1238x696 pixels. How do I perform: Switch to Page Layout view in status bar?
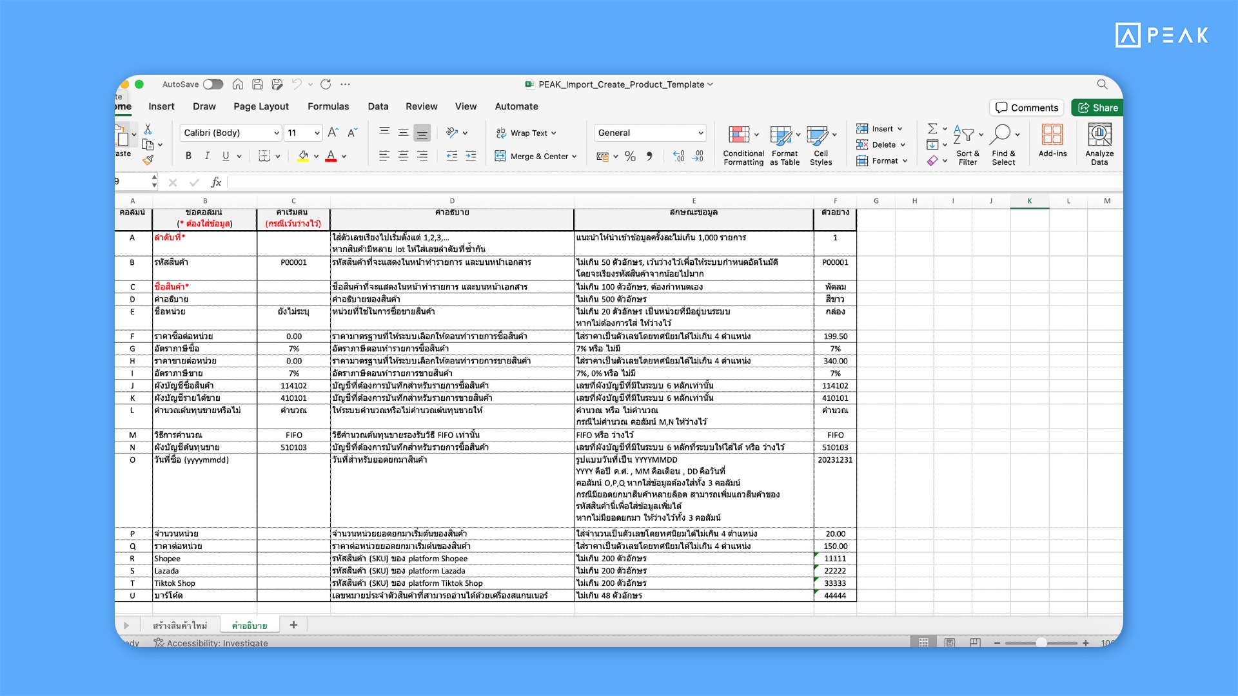click(949, 643)
